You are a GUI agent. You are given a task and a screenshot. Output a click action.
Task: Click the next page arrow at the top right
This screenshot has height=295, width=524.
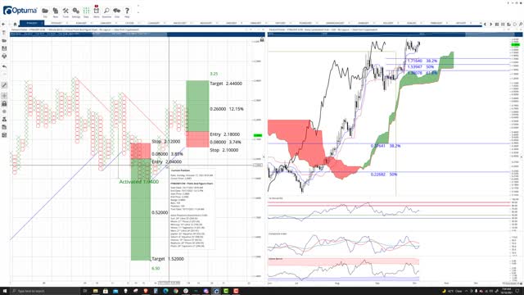pyautogui.click(x=491, y=25)
